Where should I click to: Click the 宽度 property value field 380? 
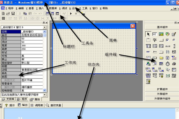(x=33, y=45)
